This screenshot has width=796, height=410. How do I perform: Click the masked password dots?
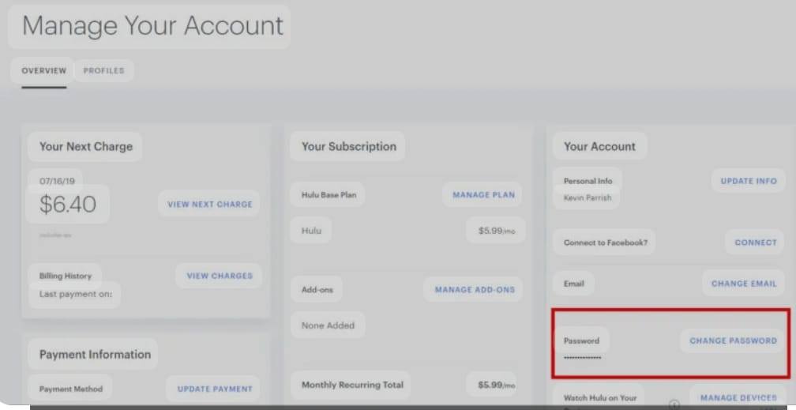(582, 358)
